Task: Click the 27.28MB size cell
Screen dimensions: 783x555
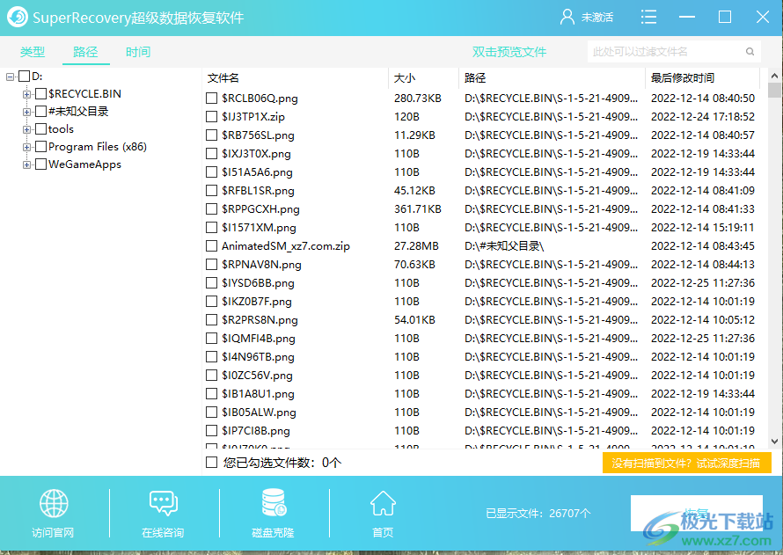Action: pyautogui.click(x=416, y=246)
